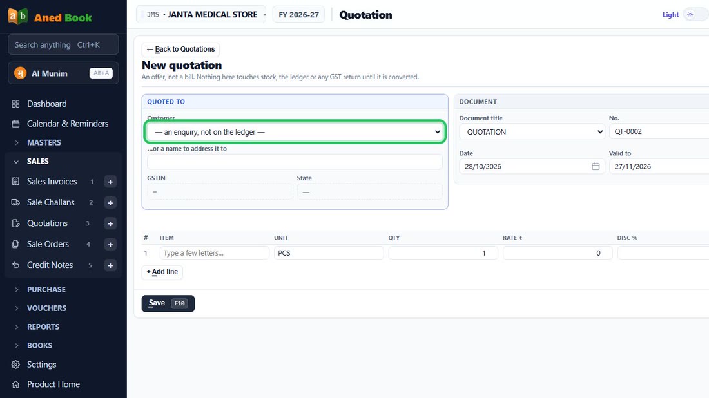Screen dimensions: 709x398
Task: Click the Aned Book logo icon
Action: (17, 17)
